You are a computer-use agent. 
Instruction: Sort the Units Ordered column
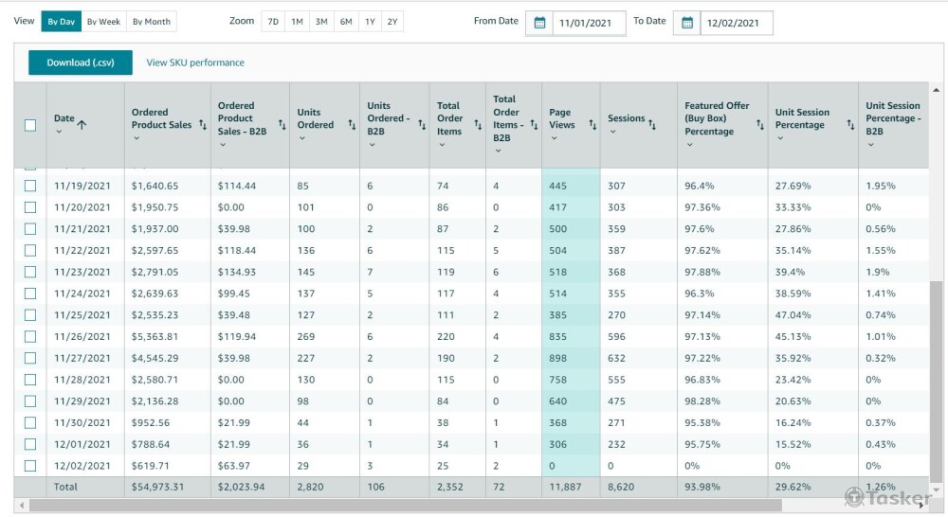(x=351, y=124)
